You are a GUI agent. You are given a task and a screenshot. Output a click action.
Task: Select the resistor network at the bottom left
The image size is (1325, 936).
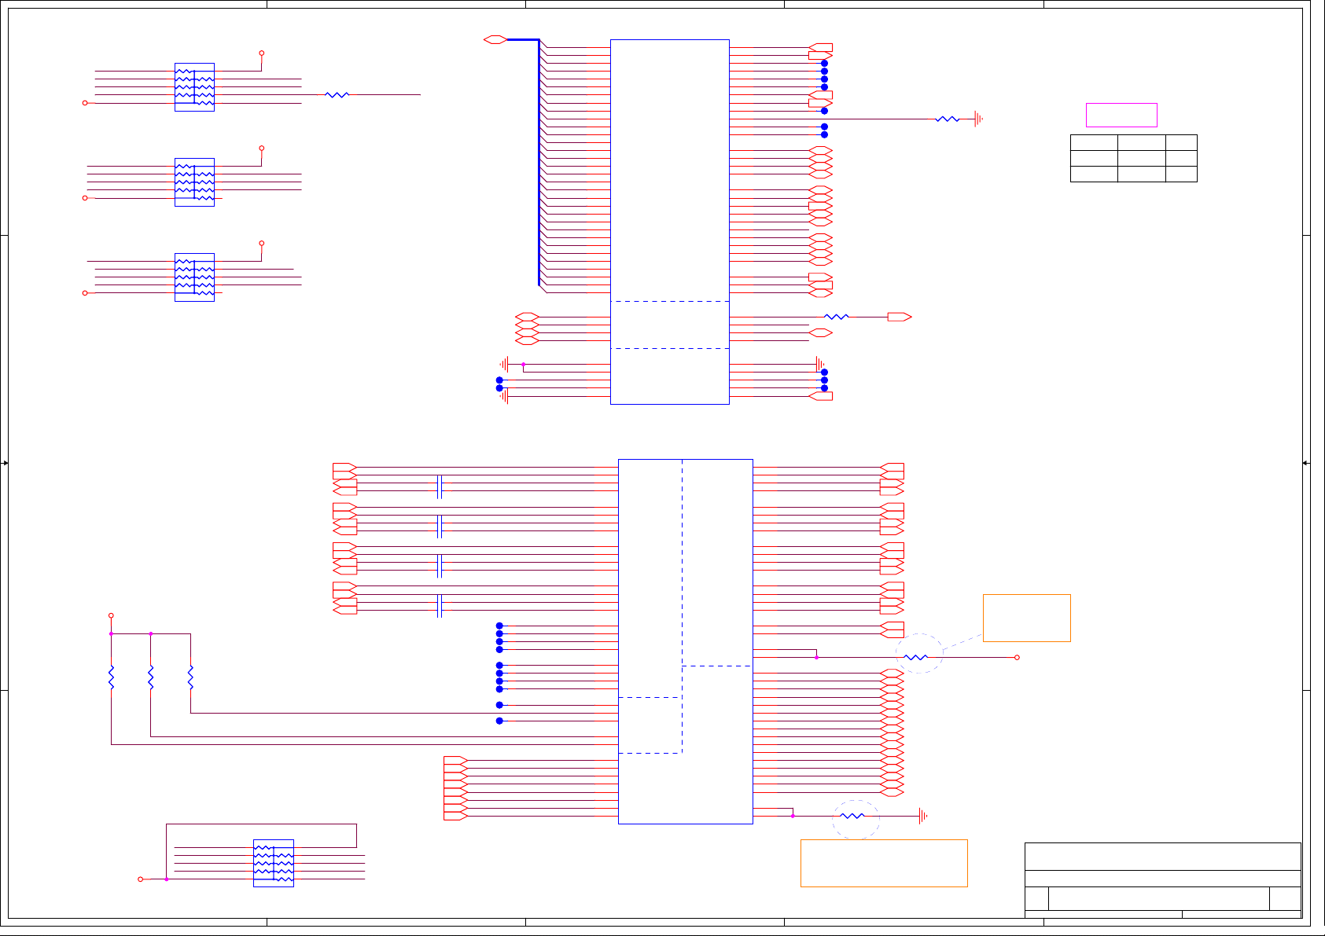click(274, 863)
